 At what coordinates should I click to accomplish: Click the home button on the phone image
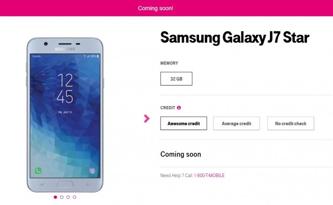tap(65, 184)
